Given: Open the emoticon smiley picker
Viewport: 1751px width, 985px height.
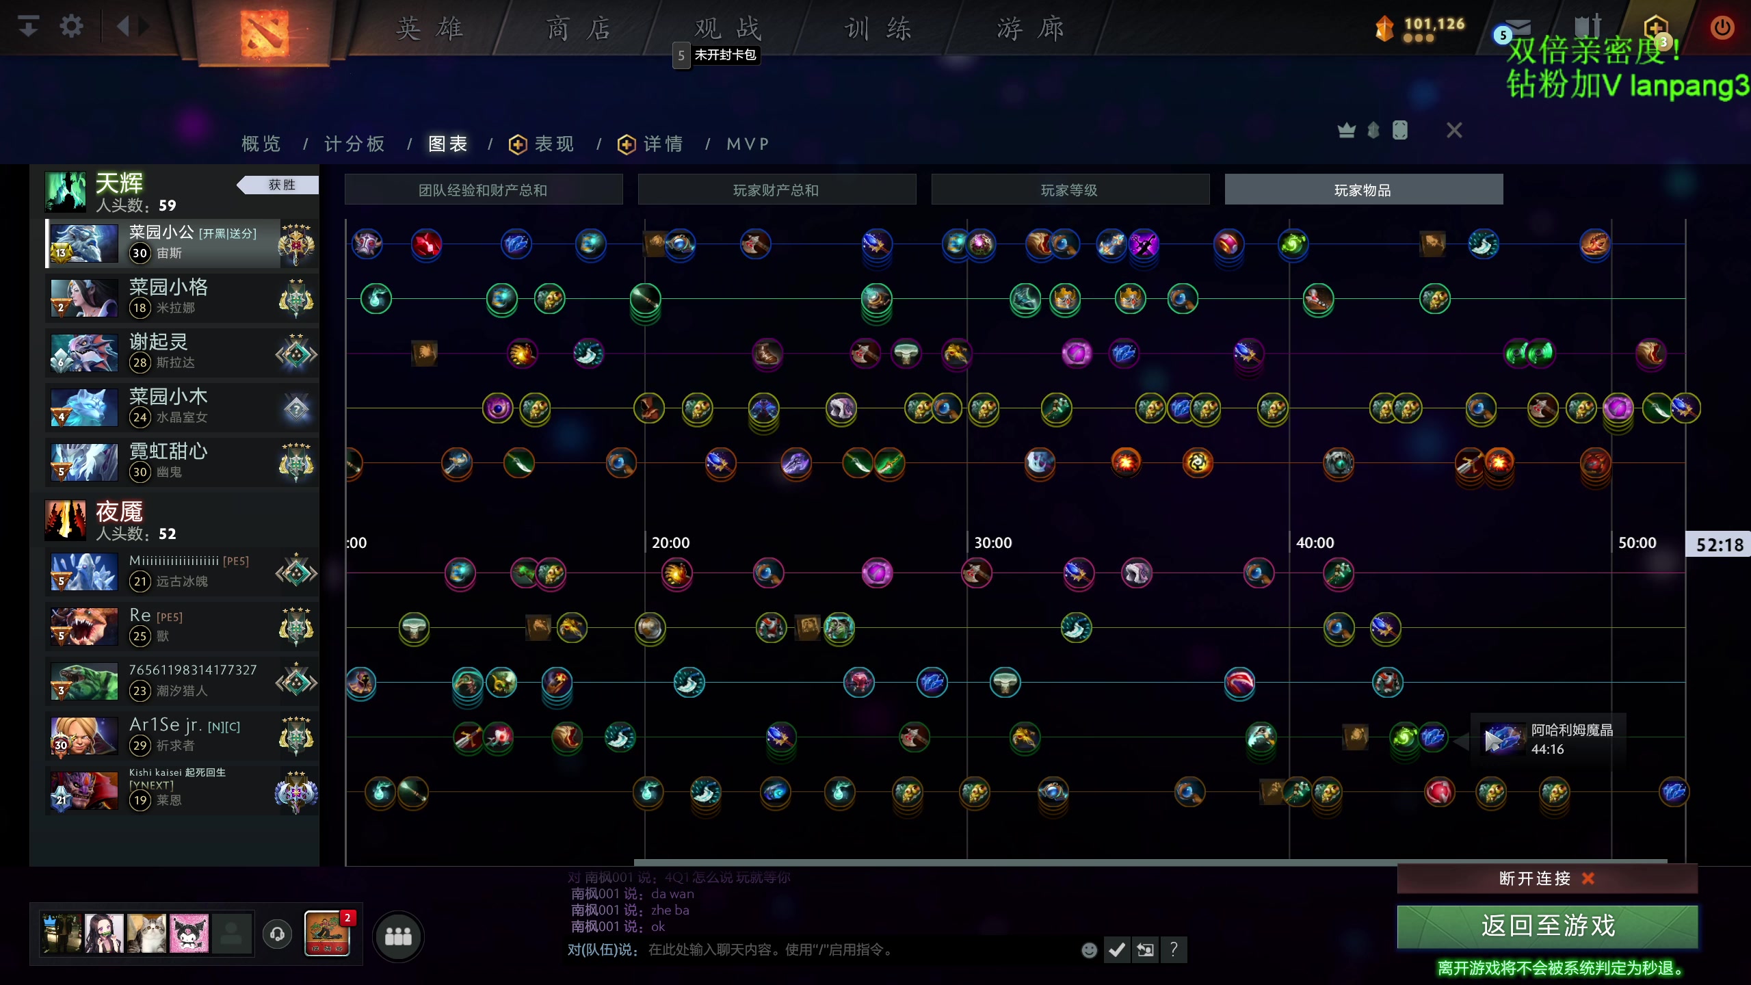Looking at the screenshot, I should click(x=1090, y=949).
